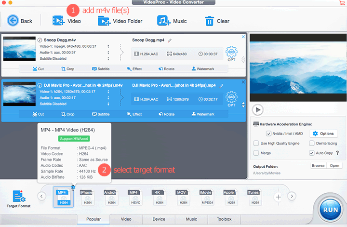Switch to Device tab
The height and width of the screenshot is (227, 347).
pyautogui.click(x=159, y=219)
